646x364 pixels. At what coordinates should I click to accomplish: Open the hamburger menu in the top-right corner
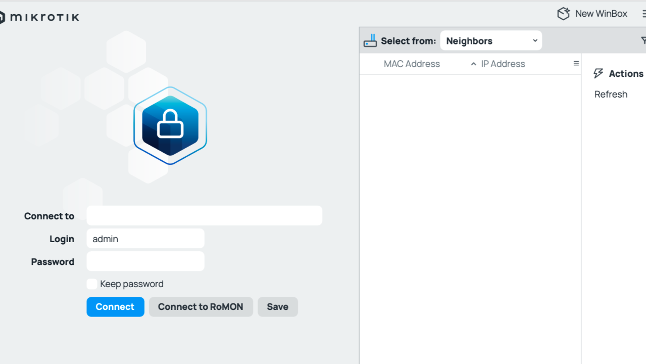(x=643, y=14)
